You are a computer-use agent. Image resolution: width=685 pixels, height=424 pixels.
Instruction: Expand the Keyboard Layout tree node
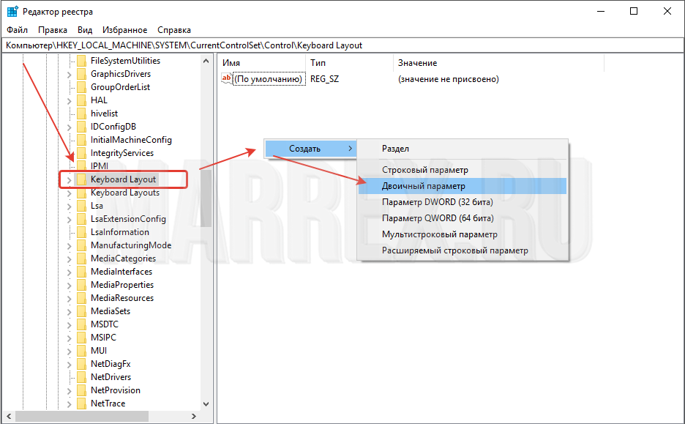pyautogui.click(x=69, y=179)
